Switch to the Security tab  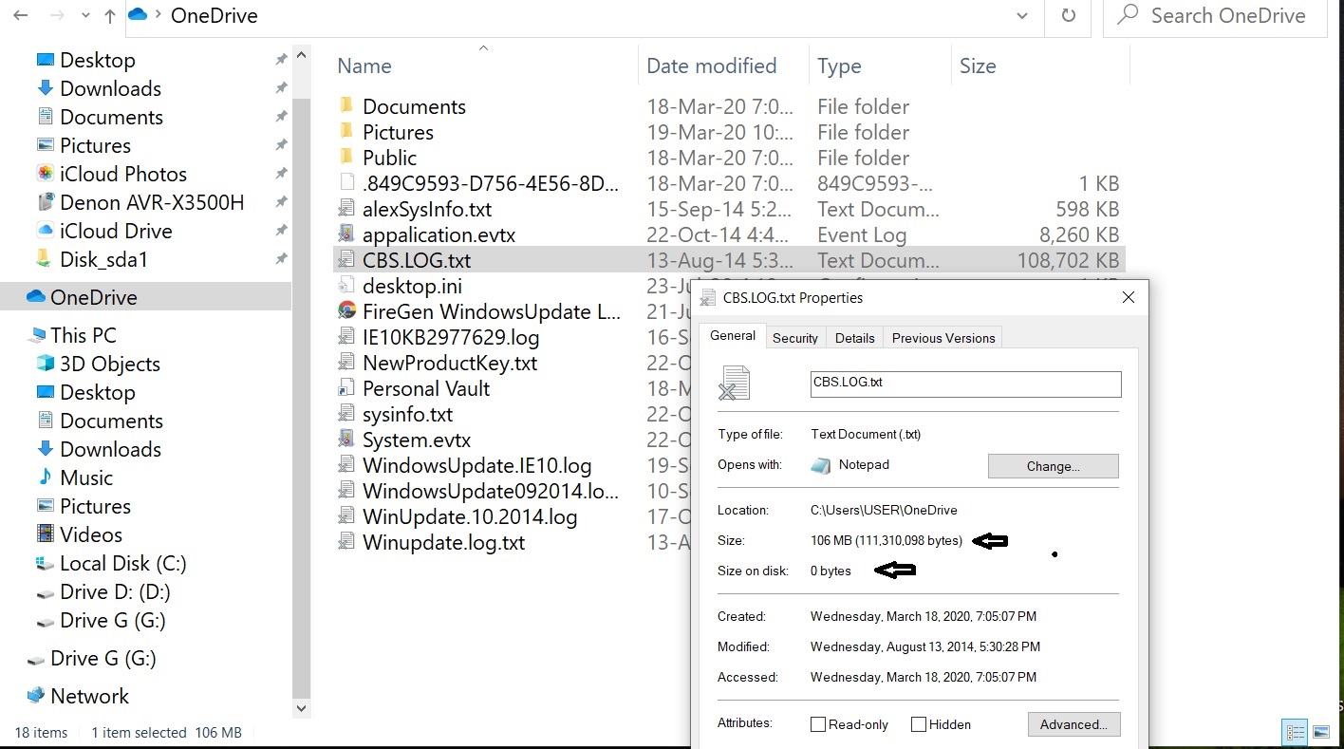[x=794, y=338]
